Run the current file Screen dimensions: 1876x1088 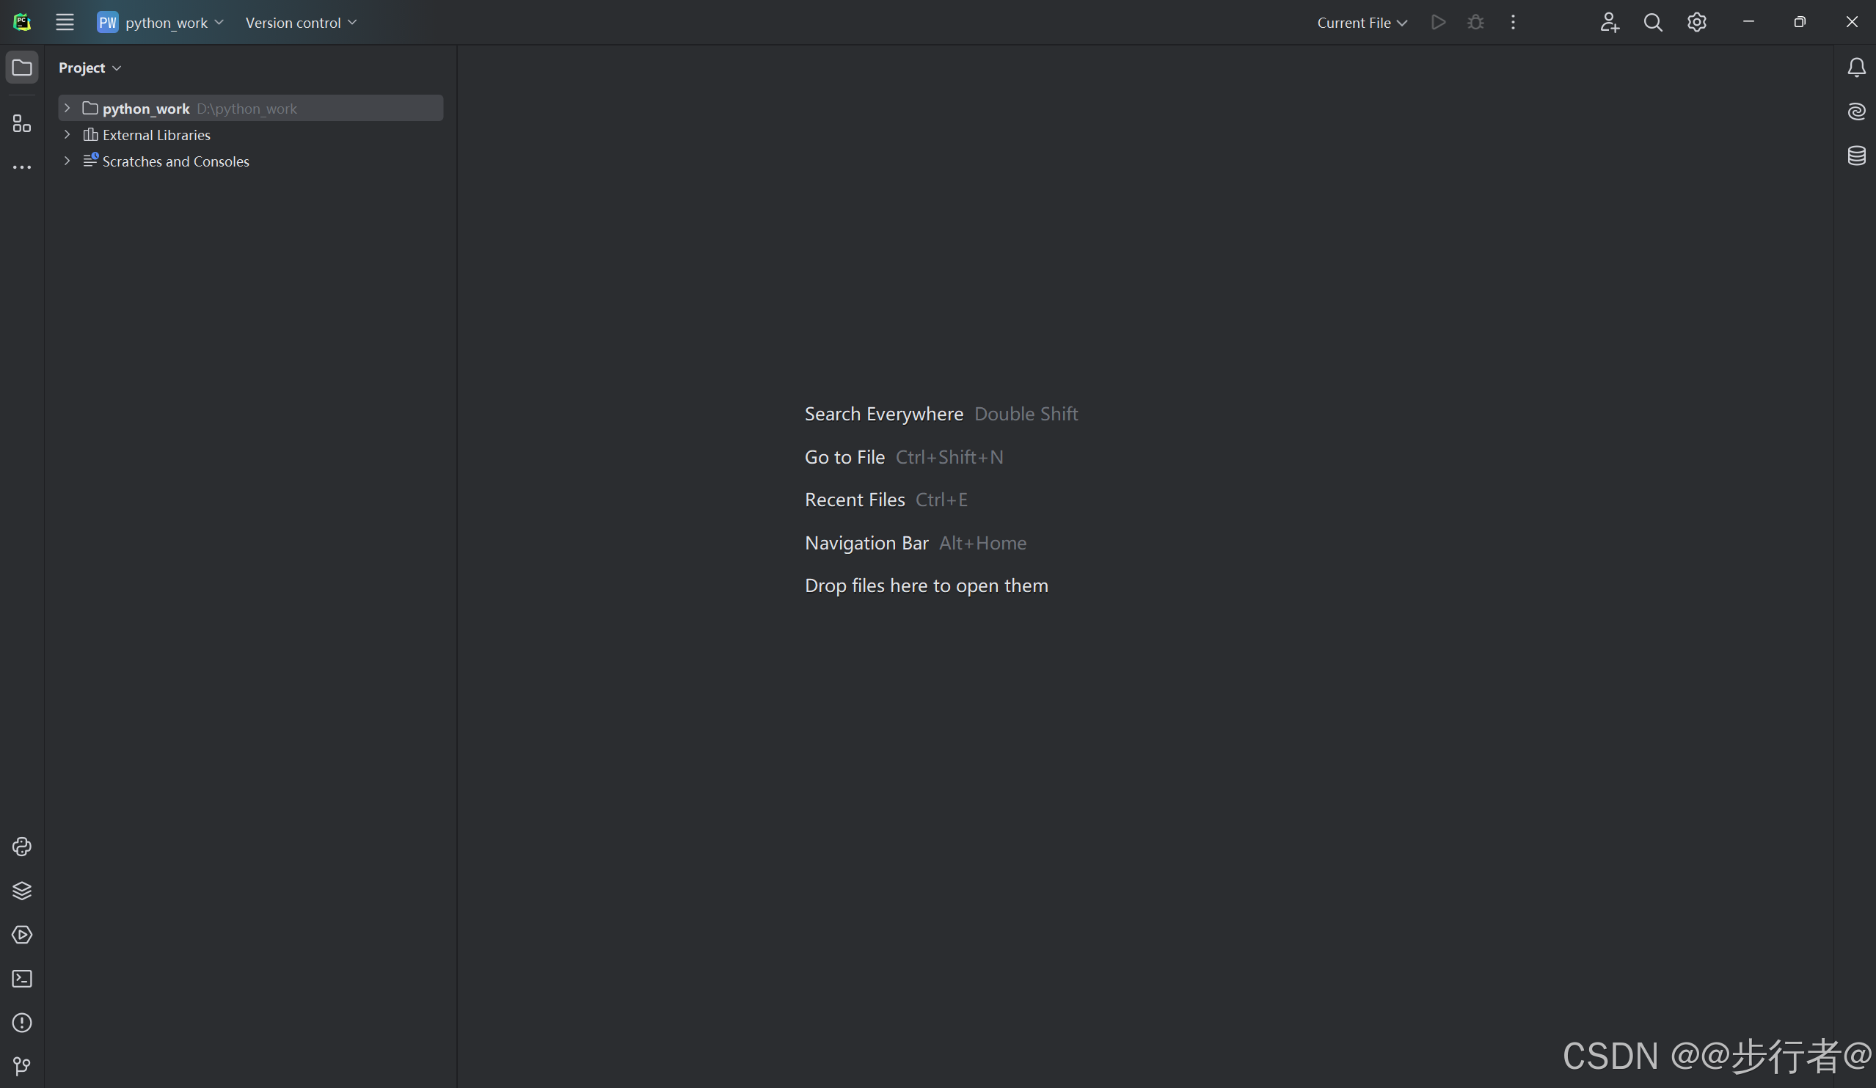[1438, 22]
